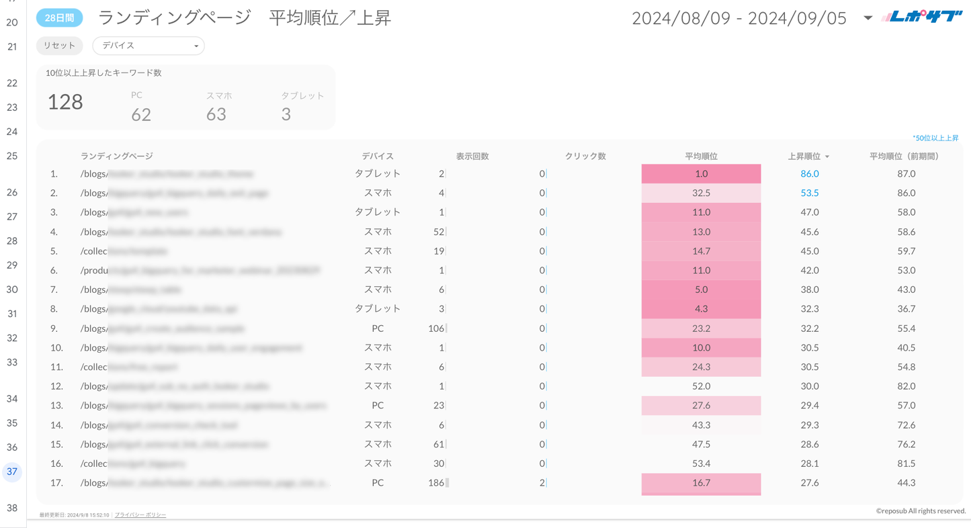Click the sort arrow beside 上昇順位
Image resolution: width=971 pixels, height=528 pixels.
coord(827,157)
